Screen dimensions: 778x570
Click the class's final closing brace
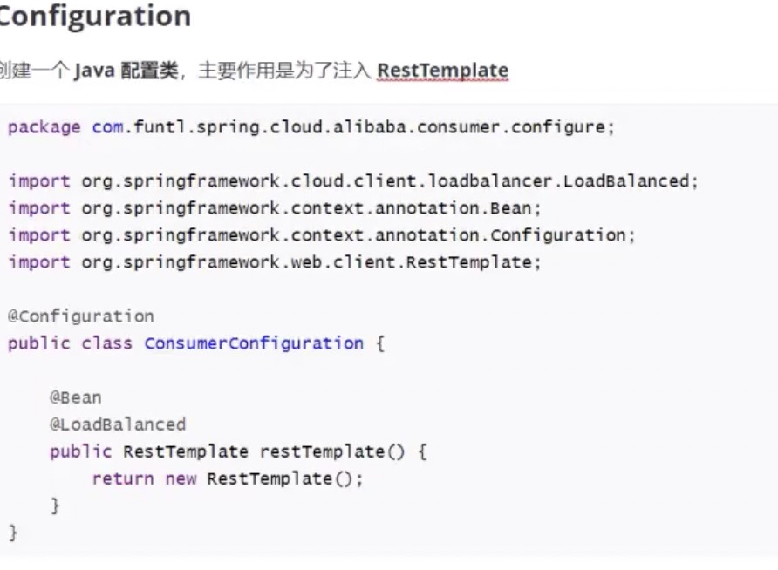(13, 533)
